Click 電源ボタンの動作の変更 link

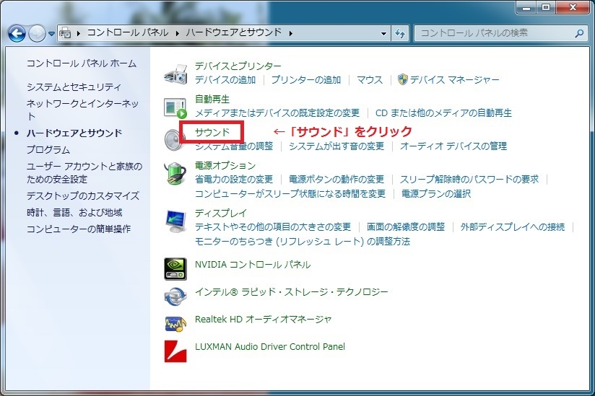[x=336, y=179]
